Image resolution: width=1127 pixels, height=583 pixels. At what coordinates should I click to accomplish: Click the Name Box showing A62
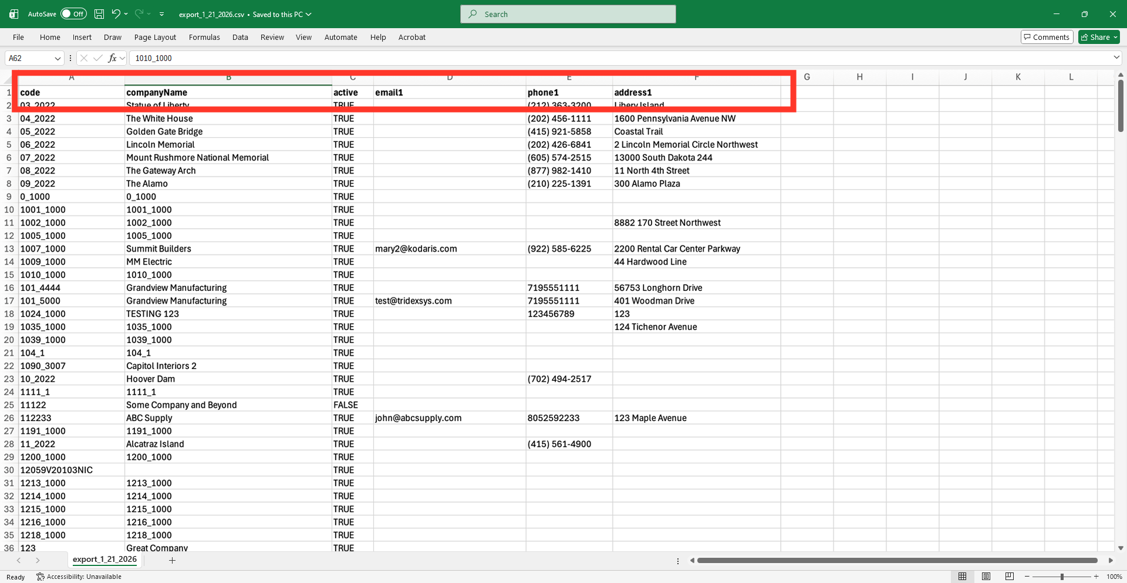[28, 58]
